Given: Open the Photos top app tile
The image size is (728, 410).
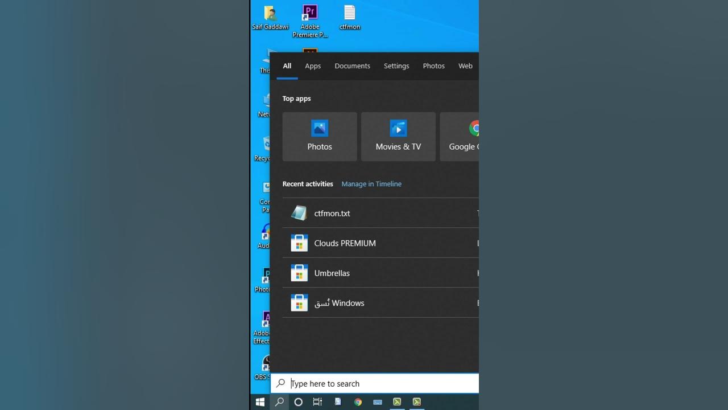Looking at the screenshot, I should pyautogui.click(x=320, y=137).
